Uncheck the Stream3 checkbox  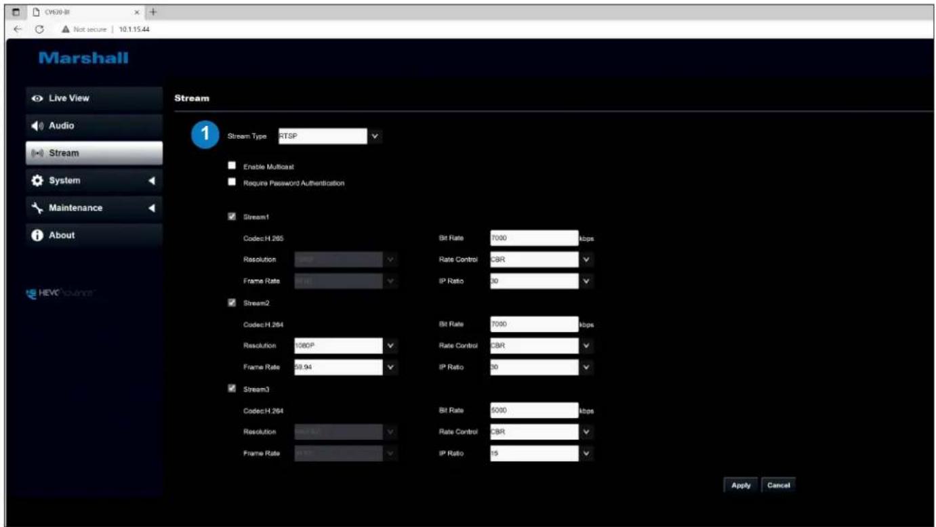[x=232, y=389]
